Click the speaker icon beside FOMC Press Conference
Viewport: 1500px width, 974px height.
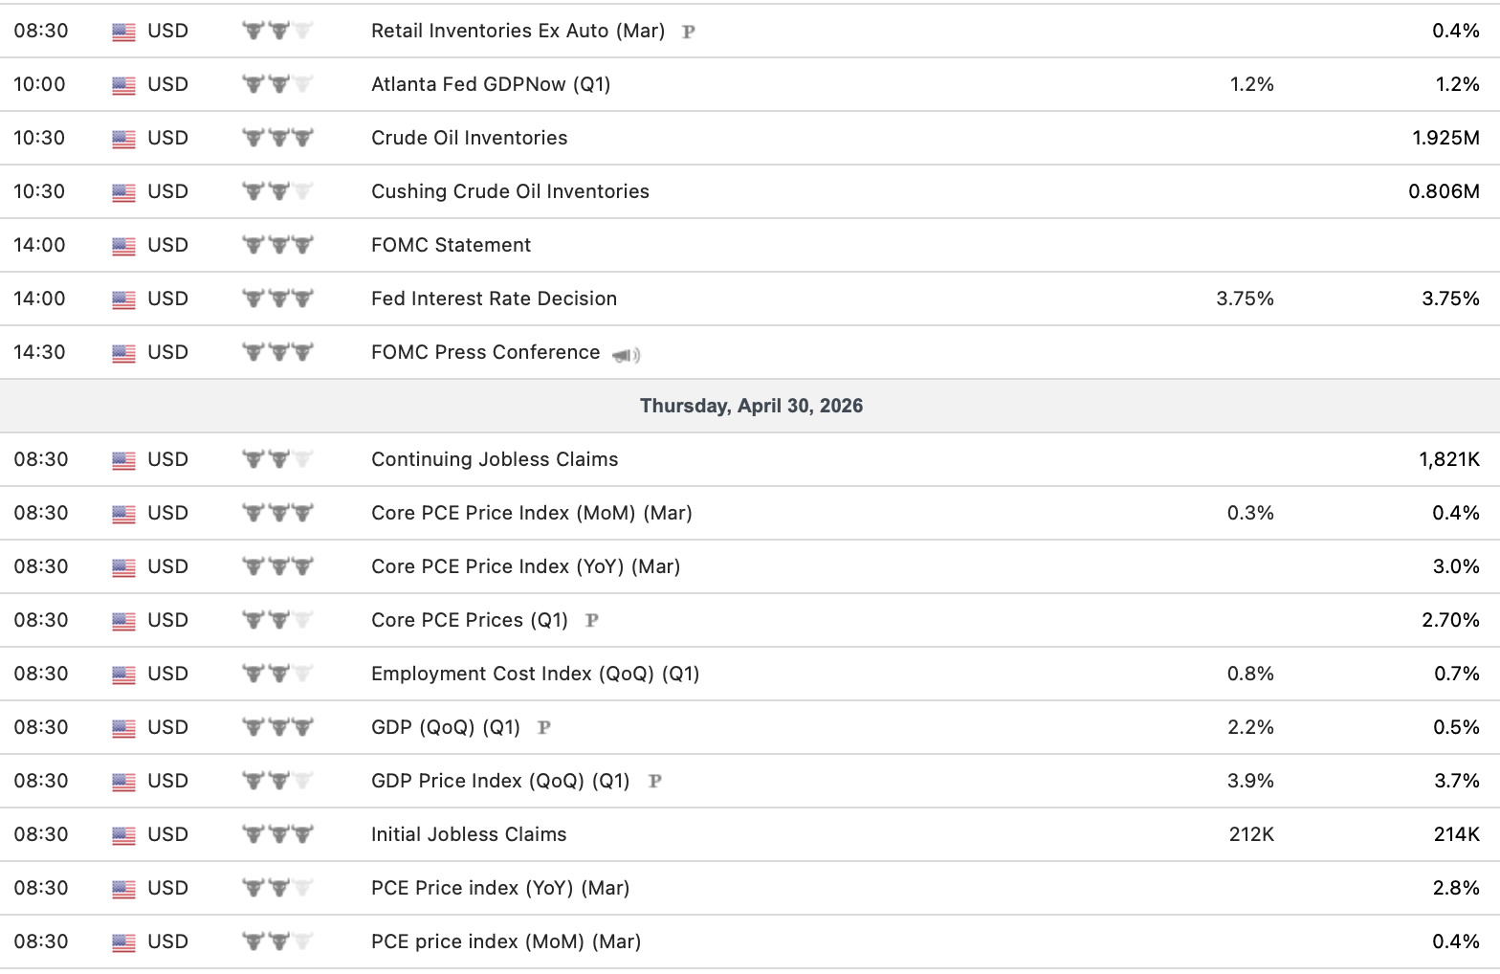pyautogui.click(x=626, y=355)
